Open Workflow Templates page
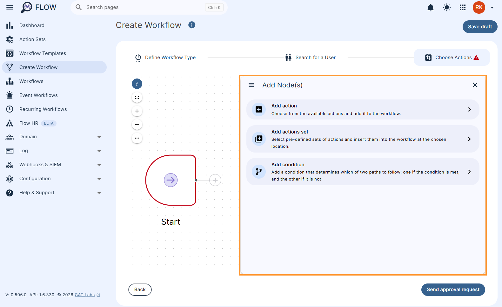This screenshot has width=502, height=307. pos(54,53)
